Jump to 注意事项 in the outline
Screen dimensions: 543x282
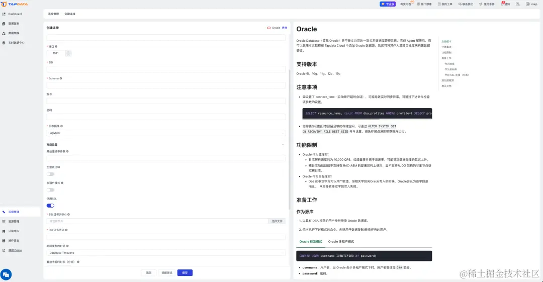click(446, 47)
